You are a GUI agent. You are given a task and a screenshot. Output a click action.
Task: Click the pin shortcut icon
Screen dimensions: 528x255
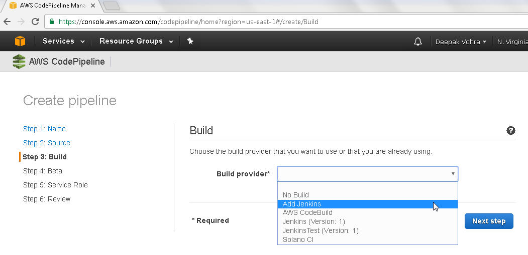[x=190, y=41]
